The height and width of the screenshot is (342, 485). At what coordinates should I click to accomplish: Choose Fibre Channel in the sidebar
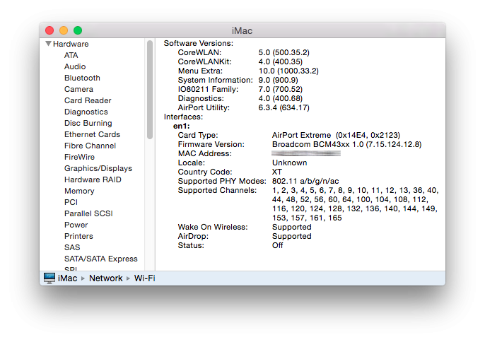(90, 146)
